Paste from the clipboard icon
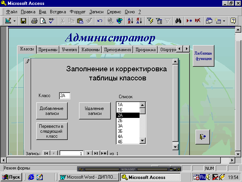Image resolution: width=242 pixels, height=182 pixels. [80, 21]
